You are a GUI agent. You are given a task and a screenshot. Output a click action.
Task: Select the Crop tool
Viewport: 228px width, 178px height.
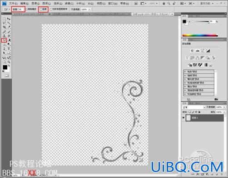(4, 27)
